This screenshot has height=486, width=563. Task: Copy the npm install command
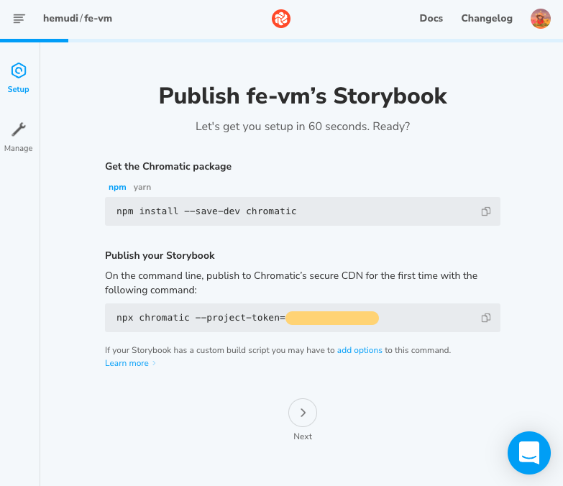click(486, 211)
